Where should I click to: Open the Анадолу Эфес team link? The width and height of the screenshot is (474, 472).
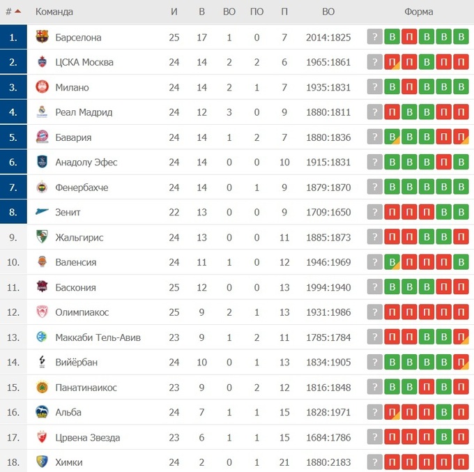point(86,162)
